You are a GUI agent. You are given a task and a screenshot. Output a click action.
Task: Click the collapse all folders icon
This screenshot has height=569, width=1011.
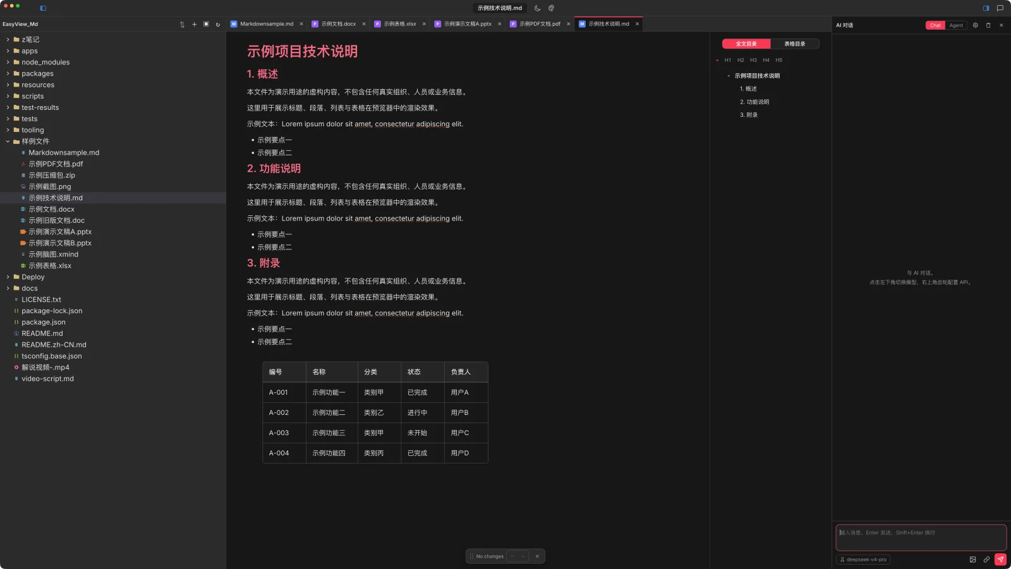[206, 24]
